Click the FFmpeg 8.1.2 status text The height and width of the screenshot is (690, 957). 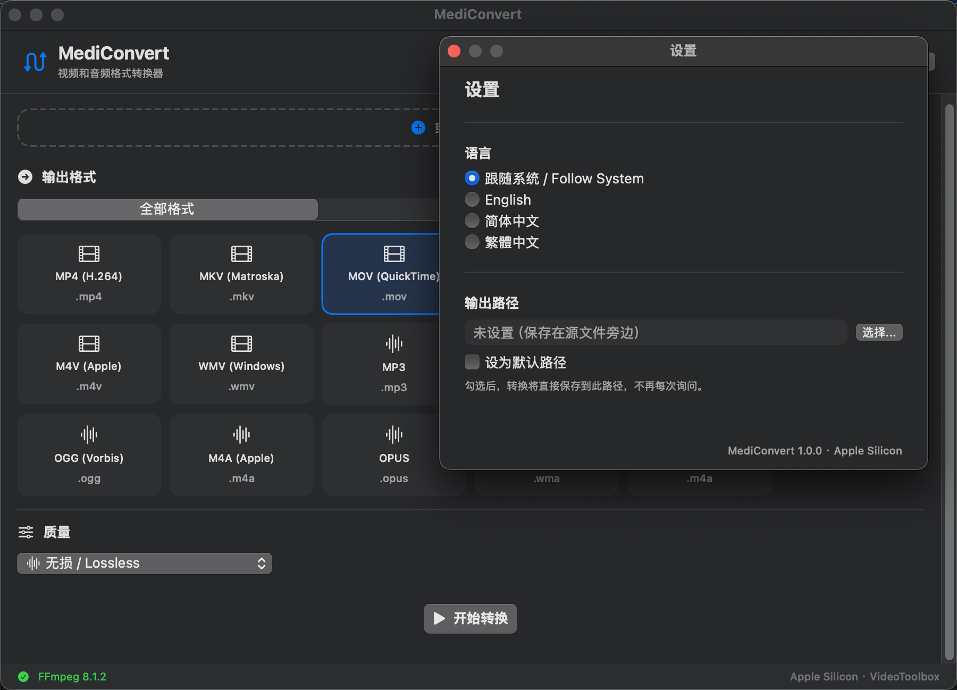coord(72,677)
